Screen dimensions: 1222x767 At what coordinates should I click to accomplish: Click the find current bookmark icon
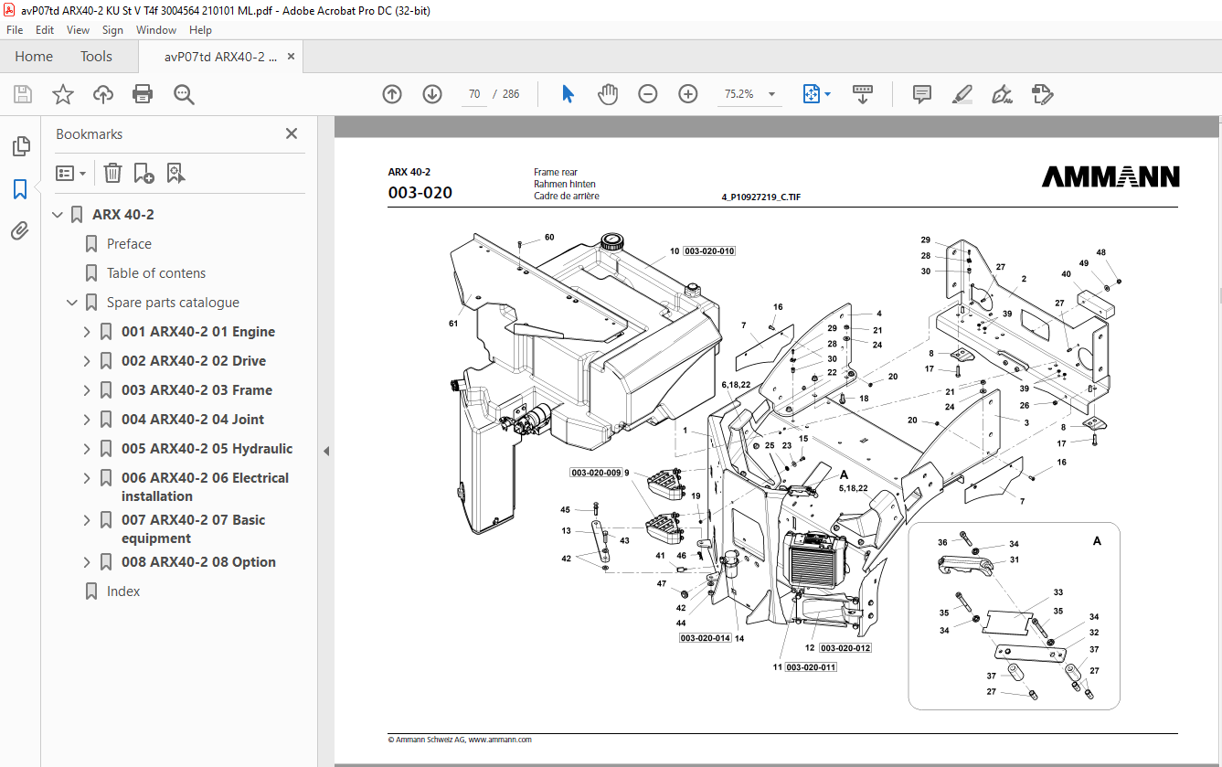[x=175, y=173]
